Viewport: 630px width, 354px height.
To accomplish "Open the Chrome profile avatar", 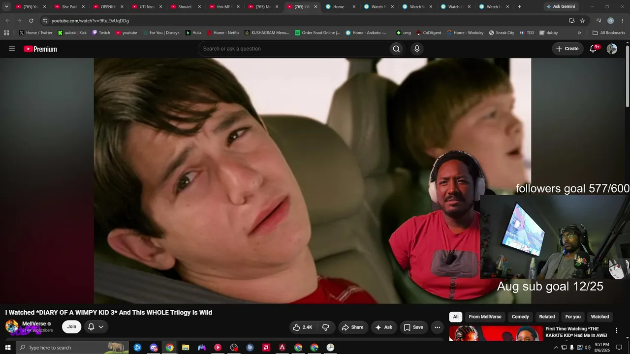I will pyautogui.click(x=610, y=21).
